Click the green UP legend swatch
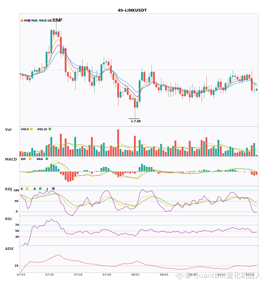Screen dimensions: 264x283 pyautogui.click(x=45, y=21)
